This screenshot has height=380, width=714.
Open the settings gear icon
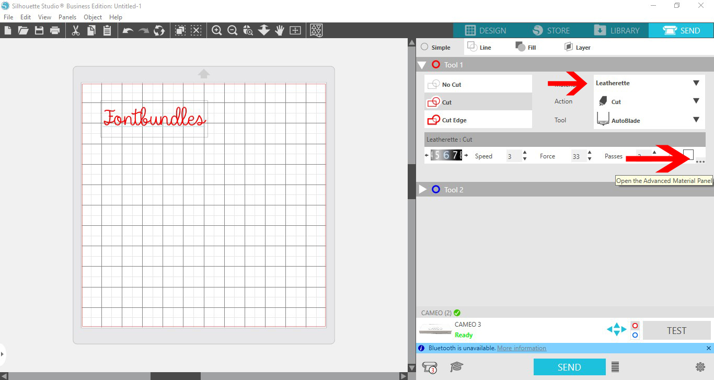(x=700, y=367)
